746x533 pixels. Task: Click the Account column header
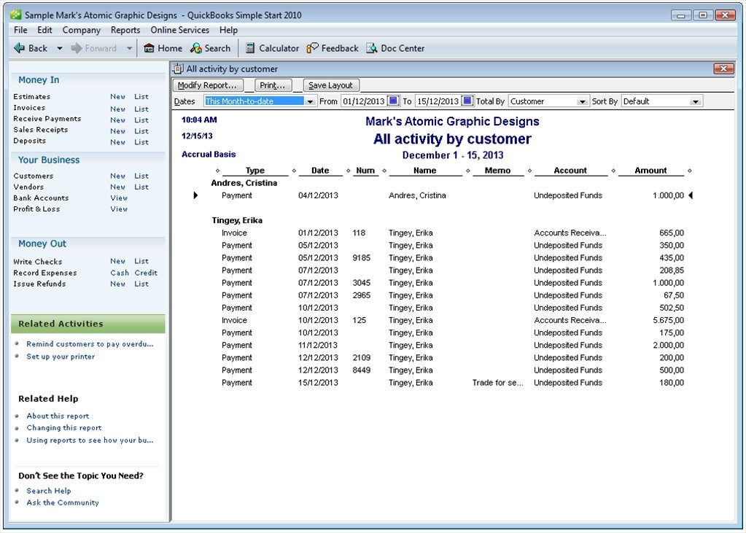[x=570, y=171]
